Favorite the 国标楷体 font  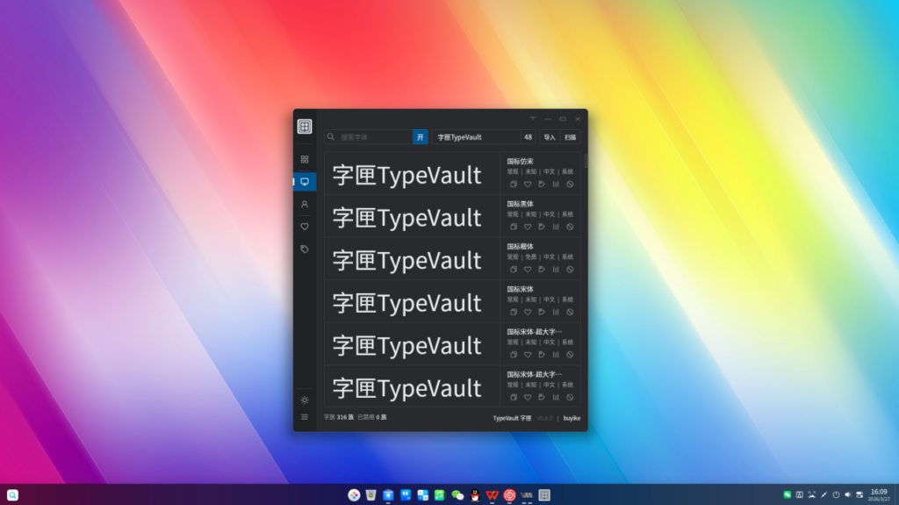(528, 269)
